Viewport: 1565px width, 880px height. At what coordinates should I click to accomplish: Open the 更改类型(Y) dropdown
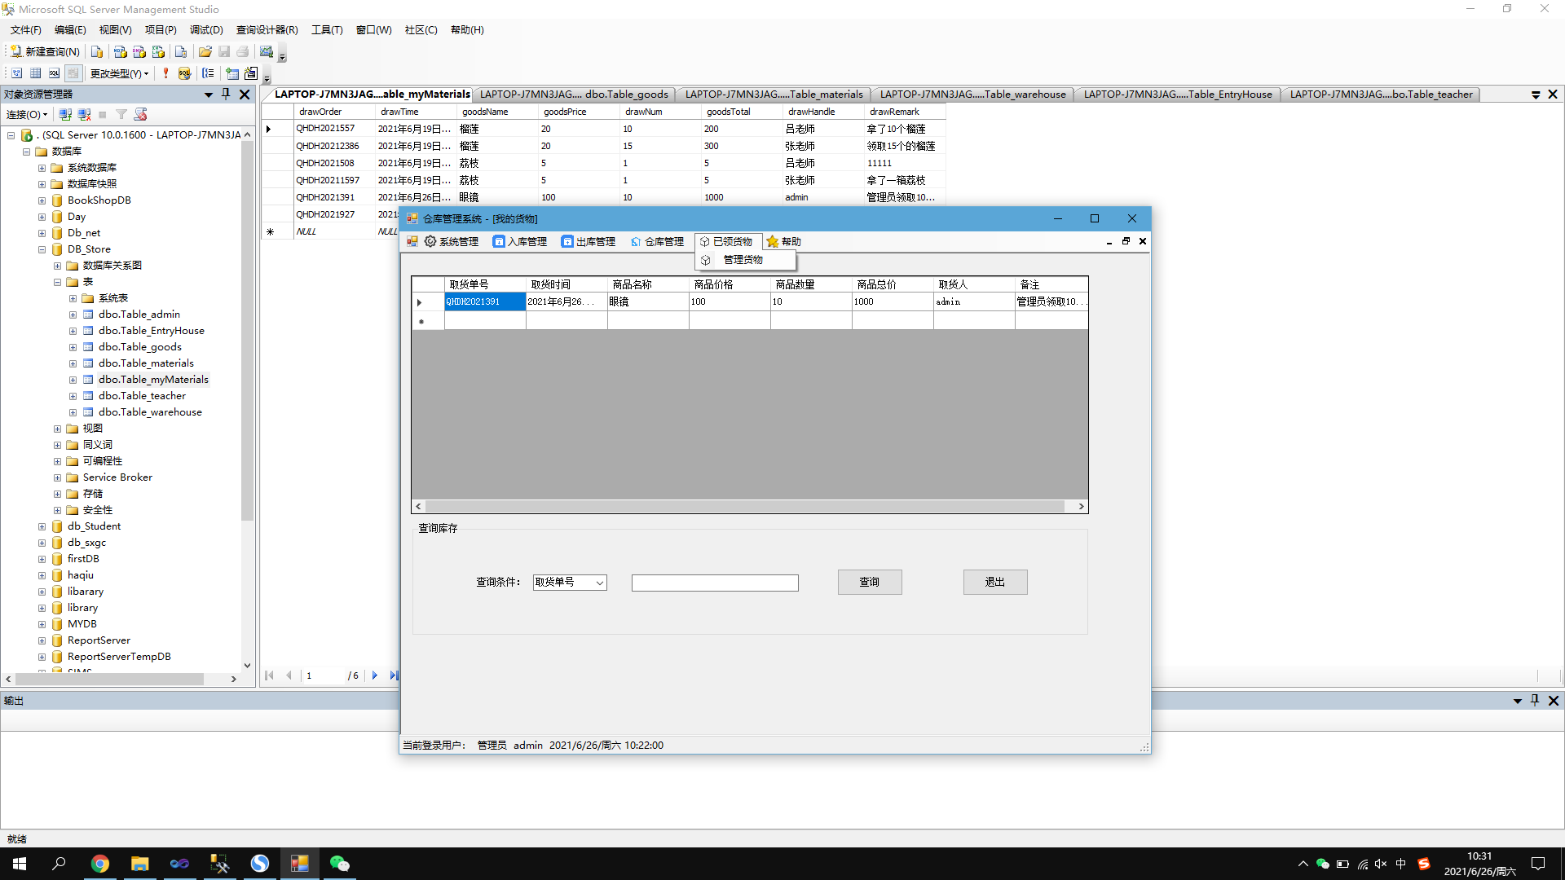[x=117, y=73]
